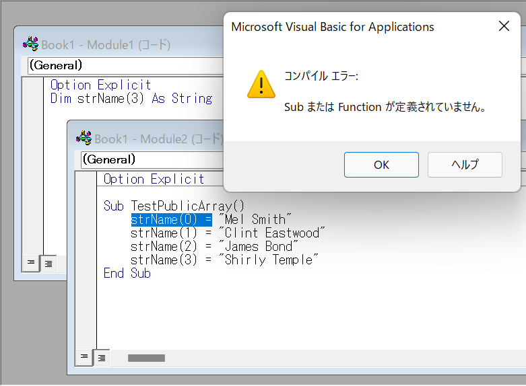This screenshot has width=526, height=386.
Task: Click the highlighted strName(0) = text
Action: click(172, 219)
